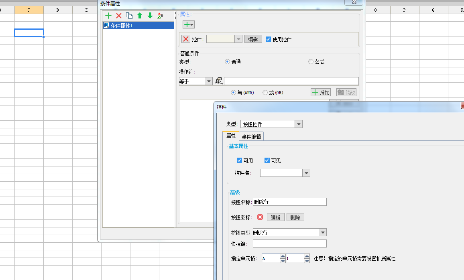Image resolution: width=464 pixels, height=280 pixels.
Task: Move condition attribute down with green arrow
Action: 150,16
